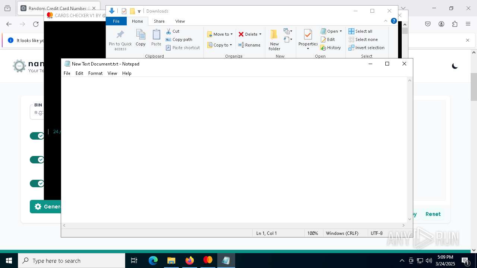
Task: Click the Notepad scroll-down arrow
Action: click(410, 219)
